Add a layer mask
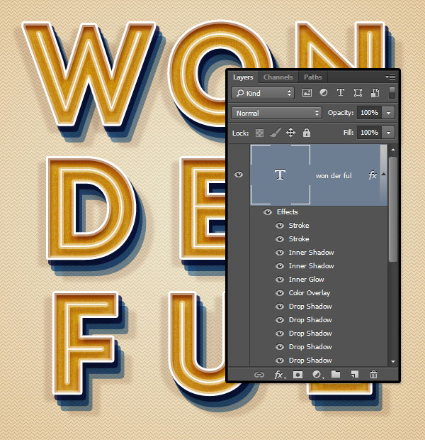The image size is (425, 440). tap(299, 374)
